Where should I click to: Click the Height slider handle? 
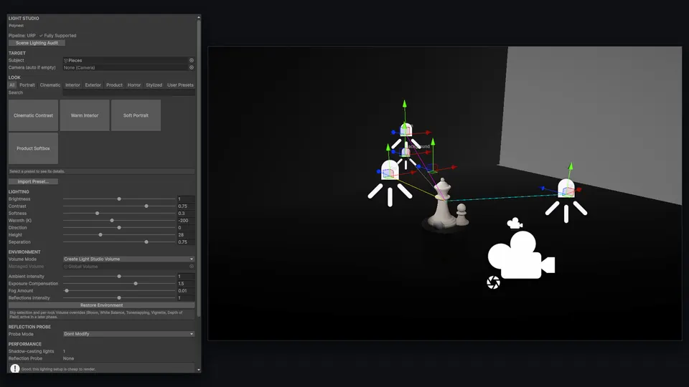click(x=100, y=235)
